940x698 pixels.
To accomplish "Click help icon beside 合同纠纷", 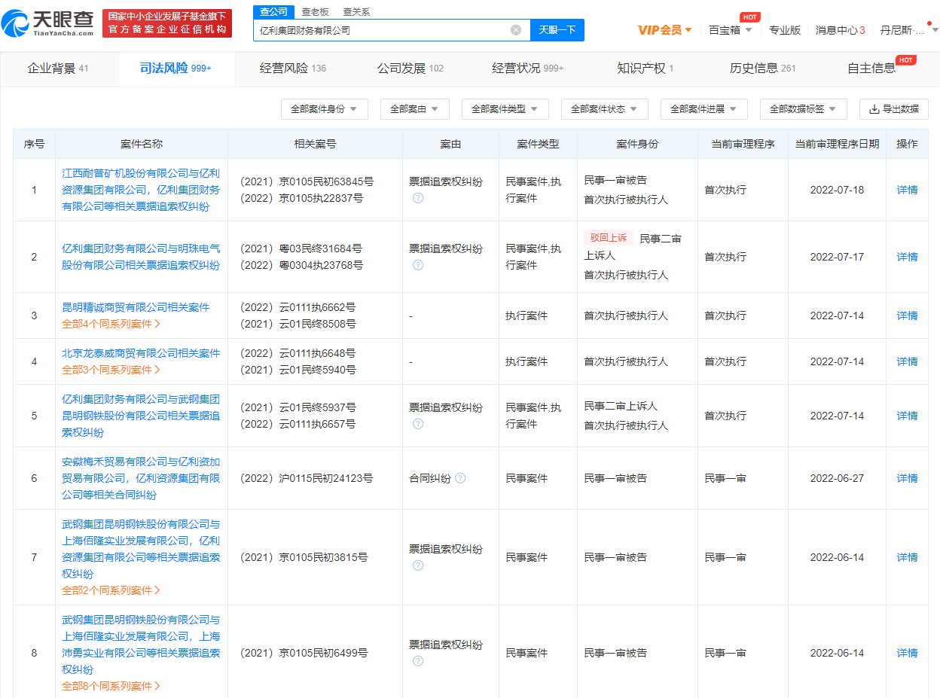I will click(460, 478).
